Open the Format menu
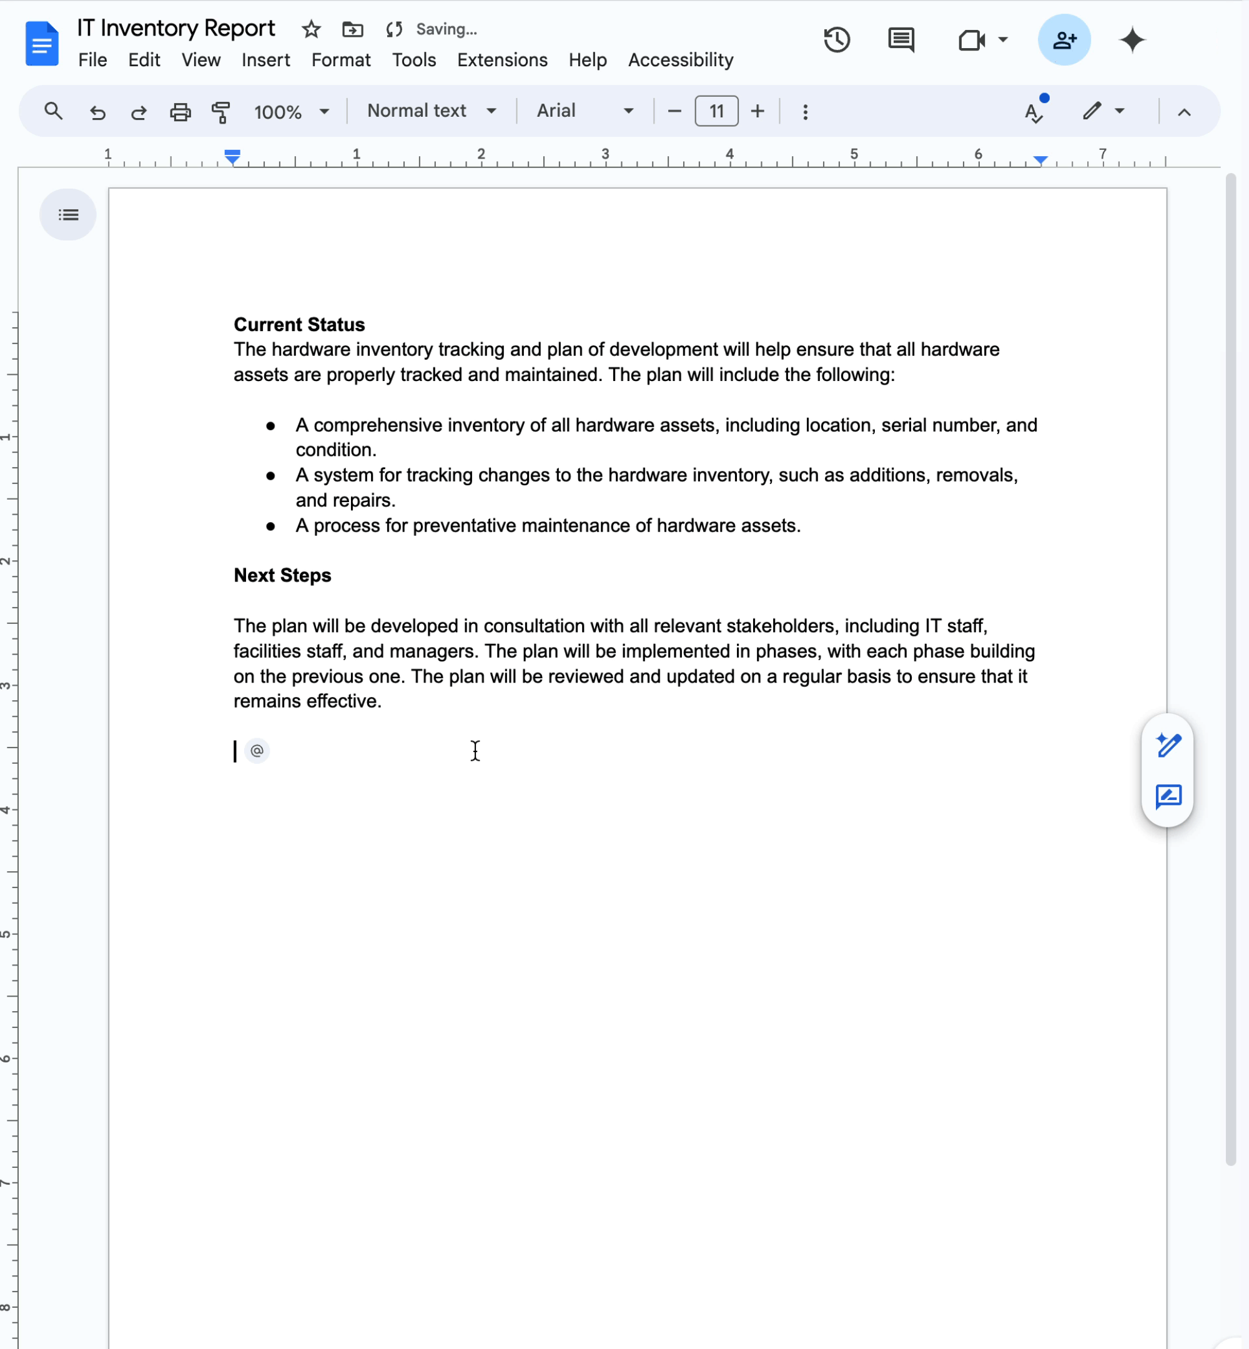The width and height of the screenshot is (1249, 1349). [340, 60]
